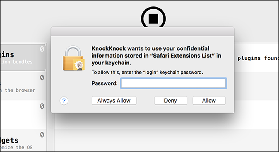Select the sidebar category hosted in the browser
The height and width of the screenshot is (152, 279).
pos(23,86)
